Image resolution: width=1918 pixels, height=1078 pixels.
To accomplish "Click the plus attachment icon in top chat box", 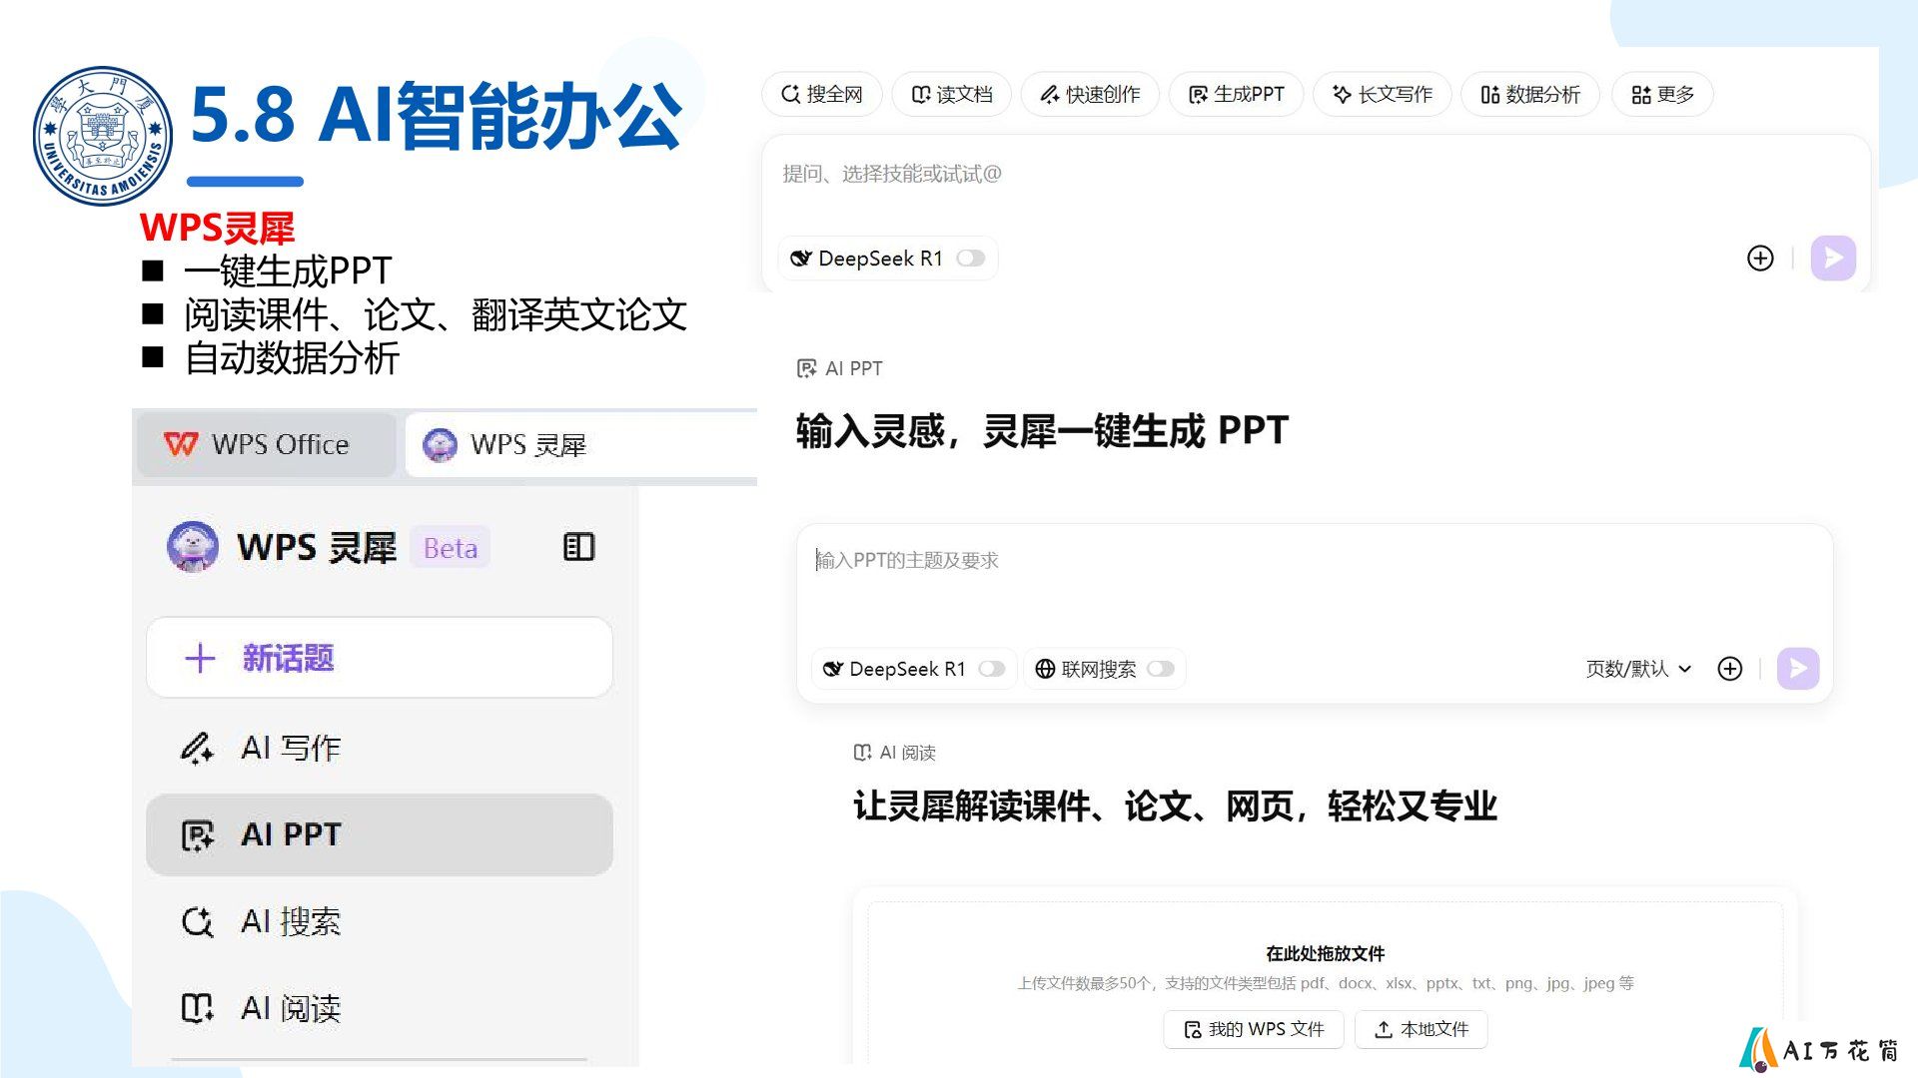I will pyautogui.click(x=1760, y=259).
